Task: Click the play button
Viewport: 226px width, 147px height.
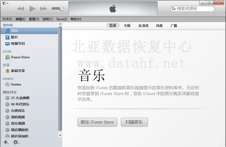Action: point(32,9)
